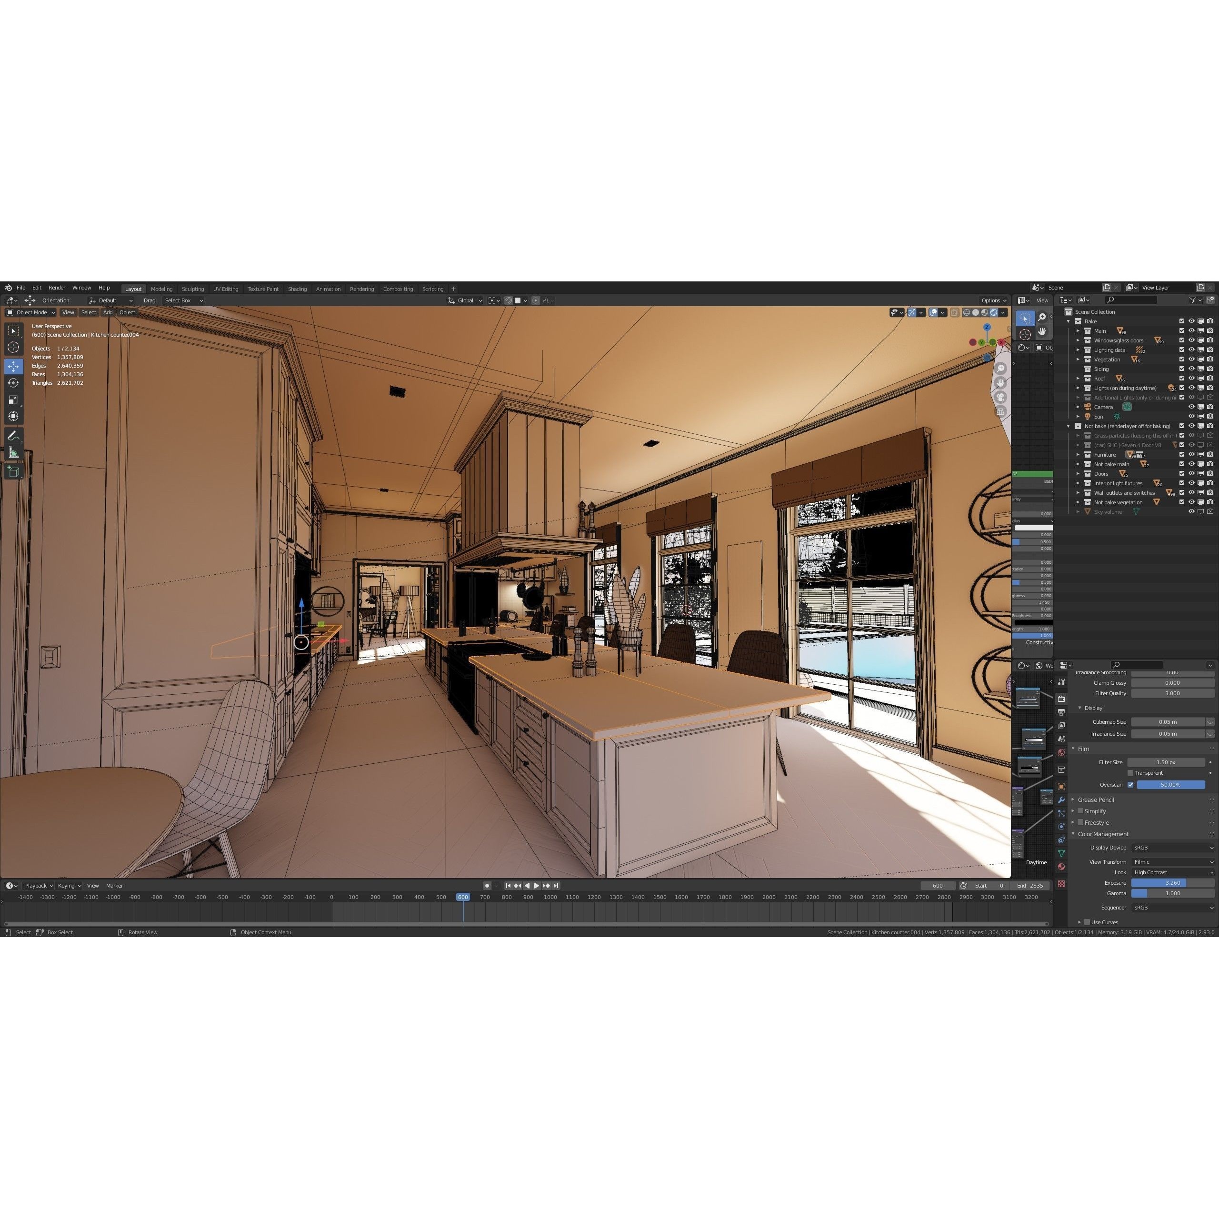This screenshot has width=1219, height=1219.
Task: Select the Cursor tool
Action: [13, 347]
